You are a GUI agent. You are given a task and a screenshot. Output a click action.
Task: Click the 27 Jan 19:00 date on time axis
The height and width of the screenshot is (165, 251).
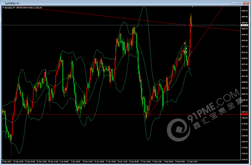coord(145,162)
